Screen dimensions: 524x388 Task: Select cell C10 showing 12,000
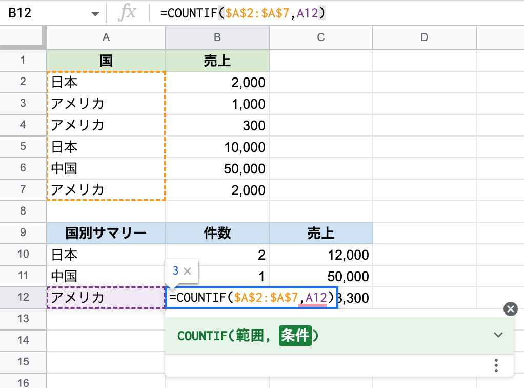[320, 255]
